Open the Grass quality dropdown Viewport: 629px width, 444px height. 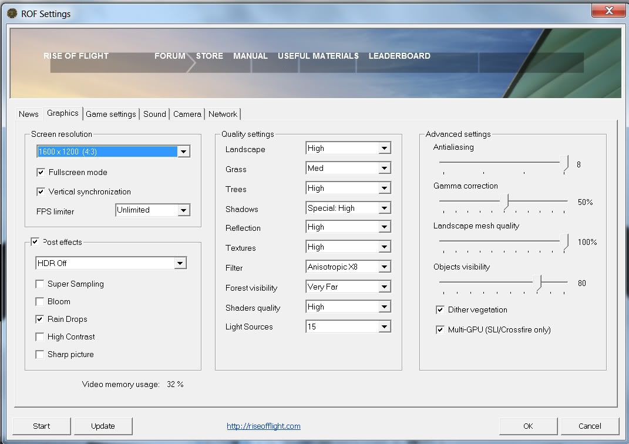pos(348,168)
